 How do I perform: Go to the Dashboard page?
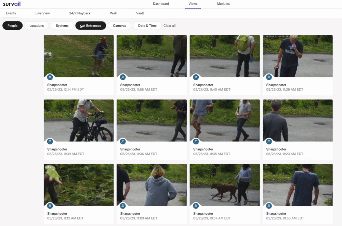coord(161,4)
